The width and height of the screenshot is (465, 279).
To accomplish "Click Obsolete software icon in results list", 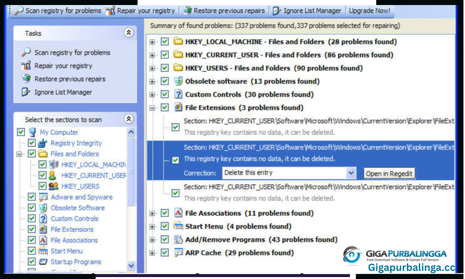I will 178,81.
